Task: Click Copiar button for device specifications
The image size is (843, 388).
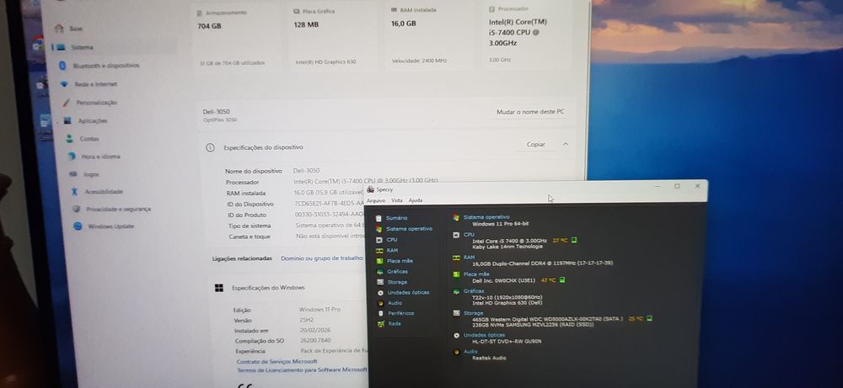Action: (535, 145)
